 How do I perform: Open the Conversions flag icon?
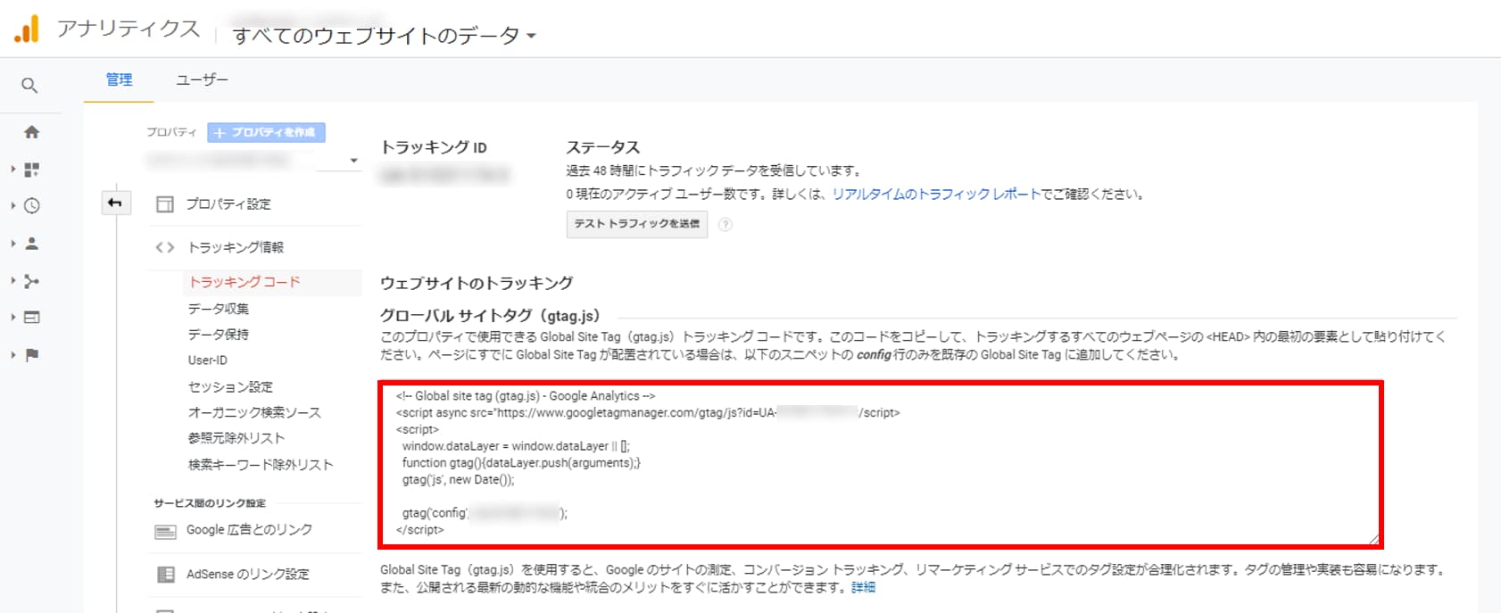pyautogui.click(x=32, y=355)
